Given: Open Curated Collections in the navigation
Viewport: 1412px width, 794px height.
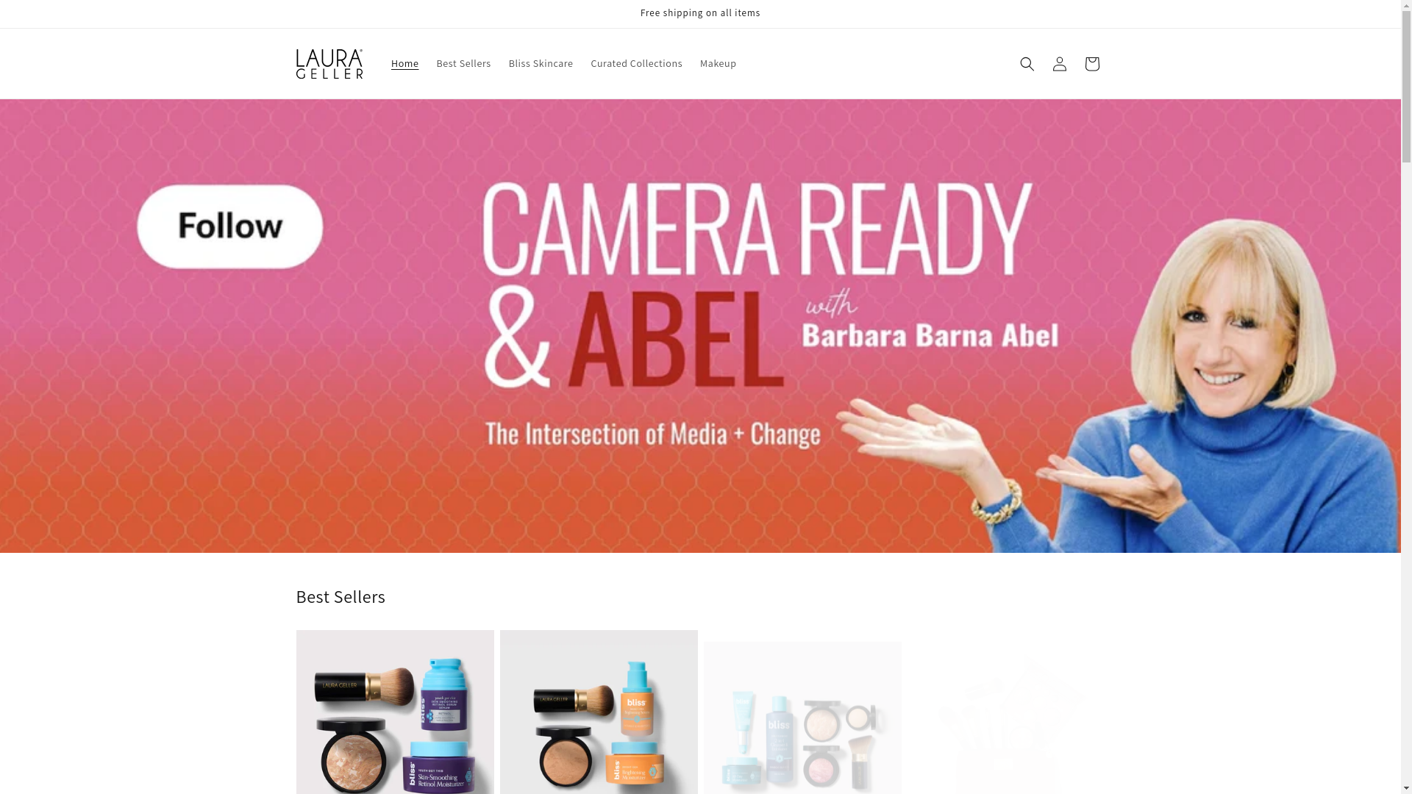Looking at the screenshot, I should pos(636,64).
